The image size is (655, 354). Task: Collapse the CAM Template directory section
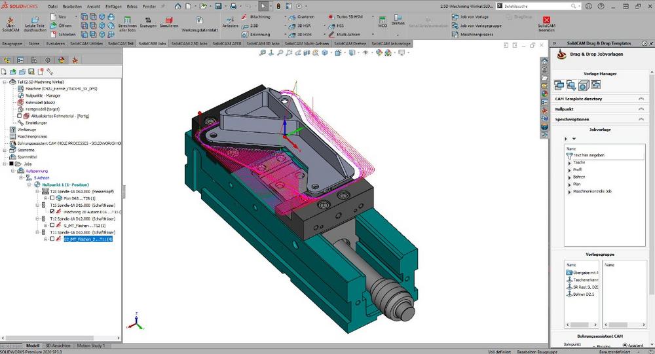coord(640,99)
